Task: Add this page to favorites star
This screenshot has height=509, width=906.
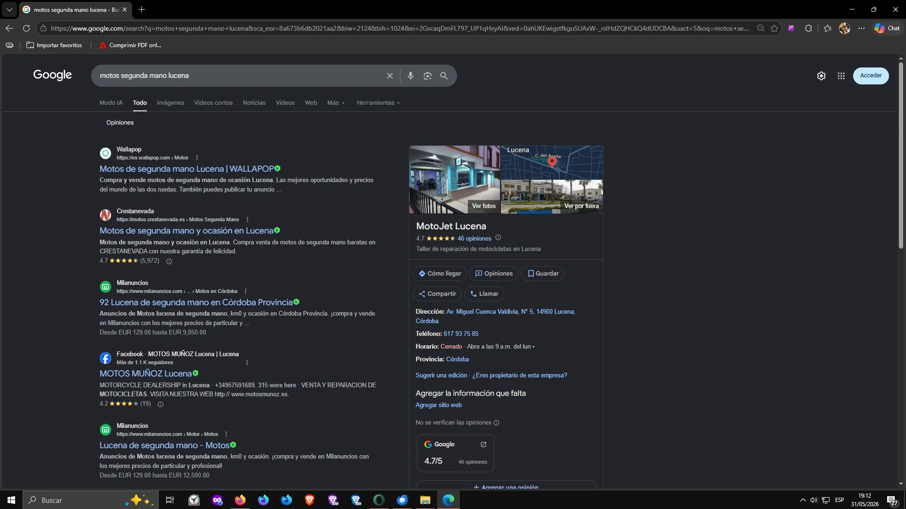Action: pos(774,28)
